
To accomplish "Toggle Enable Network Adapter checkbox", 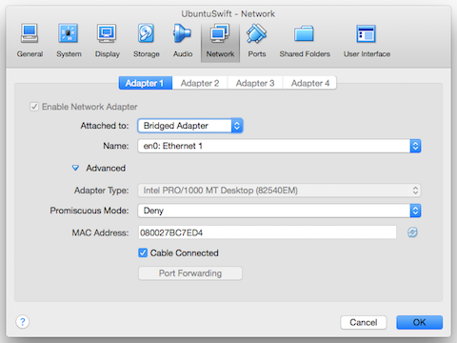I will [34, 107].
